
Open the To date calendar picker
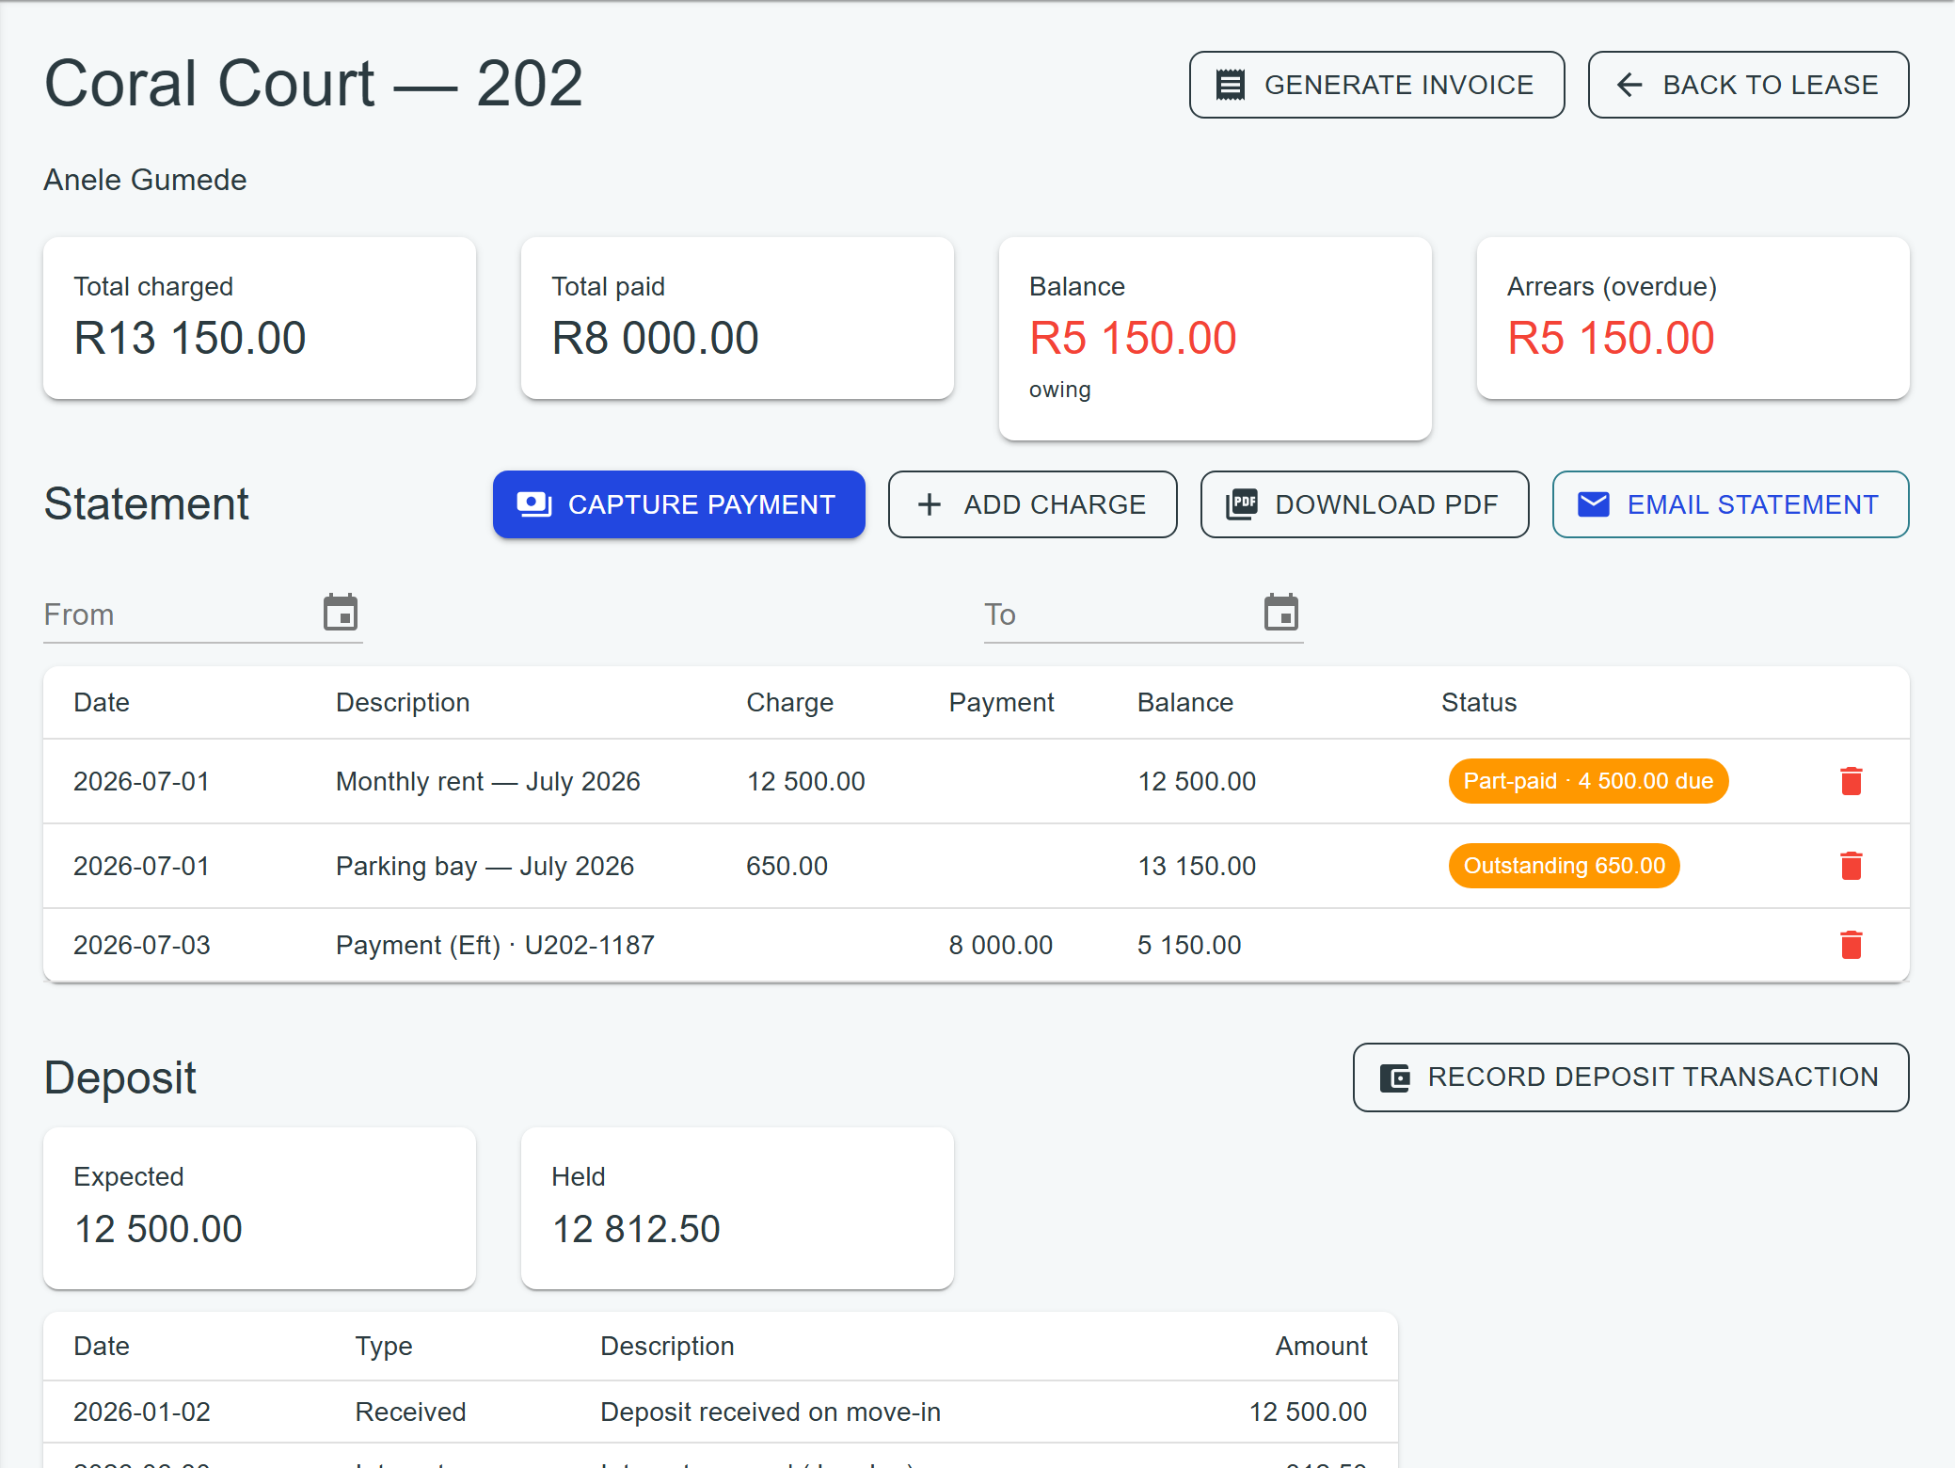tap(1281, 613)
